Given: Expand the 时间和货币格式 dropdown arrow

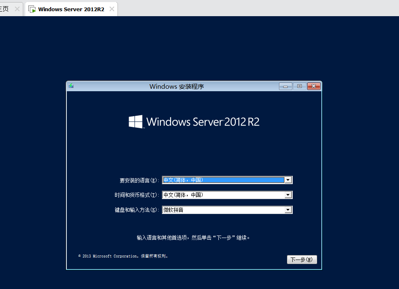Looking at the screenshot, I should click(x=288, y=195).
